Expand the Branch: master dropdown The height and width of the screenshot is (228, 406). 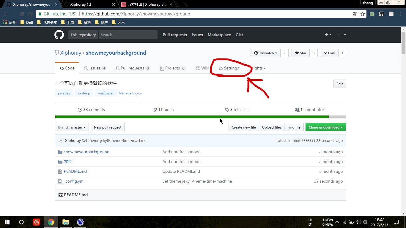click(72, 127)
